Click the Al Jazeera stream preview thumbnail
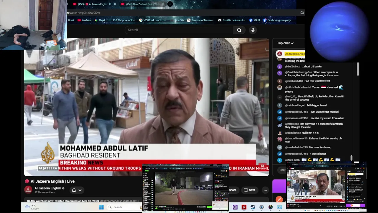Screen dimensions: 378x213 [326, 187]
